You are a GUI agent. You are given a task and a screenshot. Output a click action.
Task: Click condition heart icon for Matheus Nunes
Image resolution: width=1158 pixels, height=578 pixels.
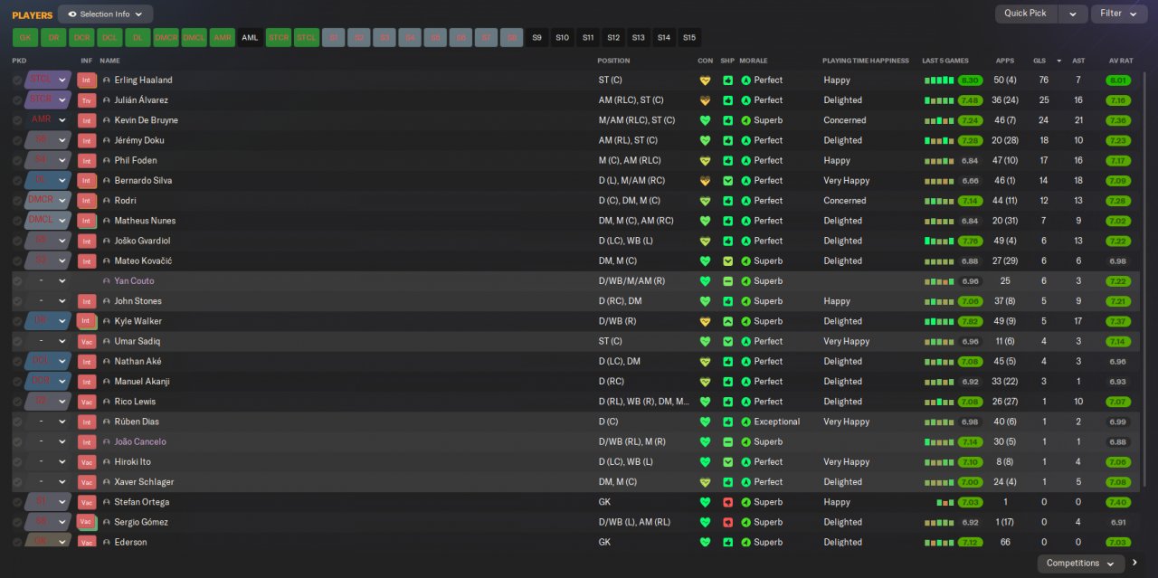(x=706, y=221)
